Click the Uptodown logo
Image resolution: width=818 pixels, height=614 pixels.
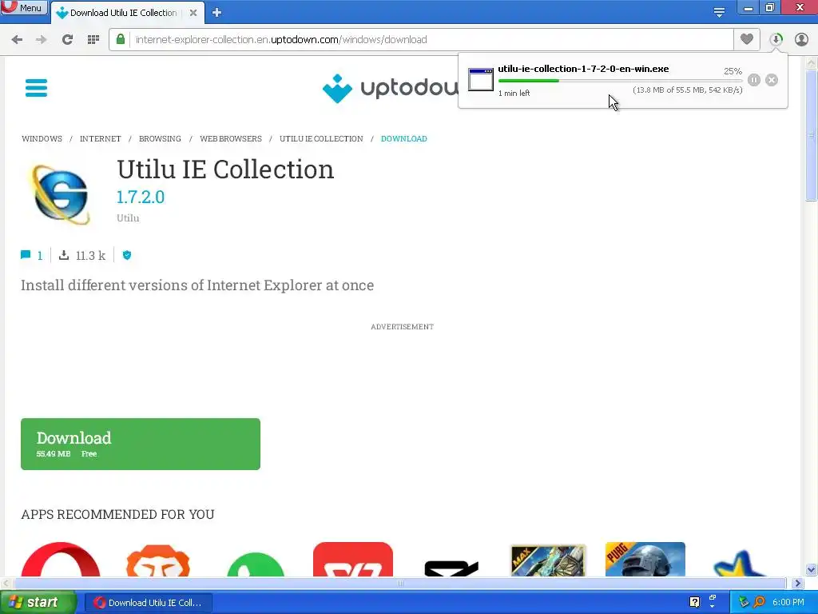click(x=390, y=88)
